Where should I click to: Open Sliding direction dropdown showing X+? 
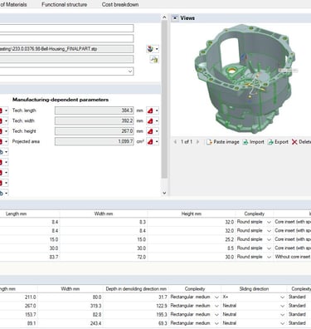282,297
